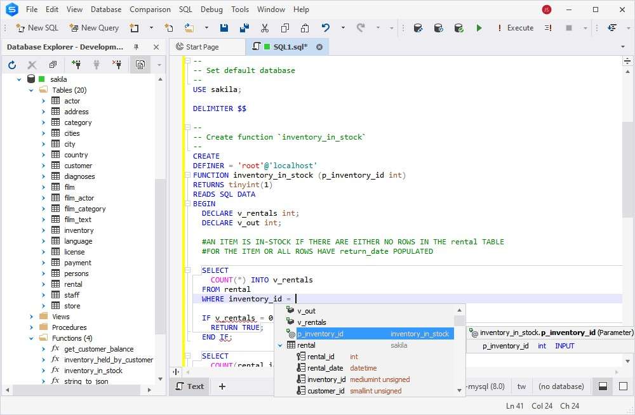Run the script with green play icon
Image resolution: width=635 pixels, height=415 pixels.
pos(479,28)
